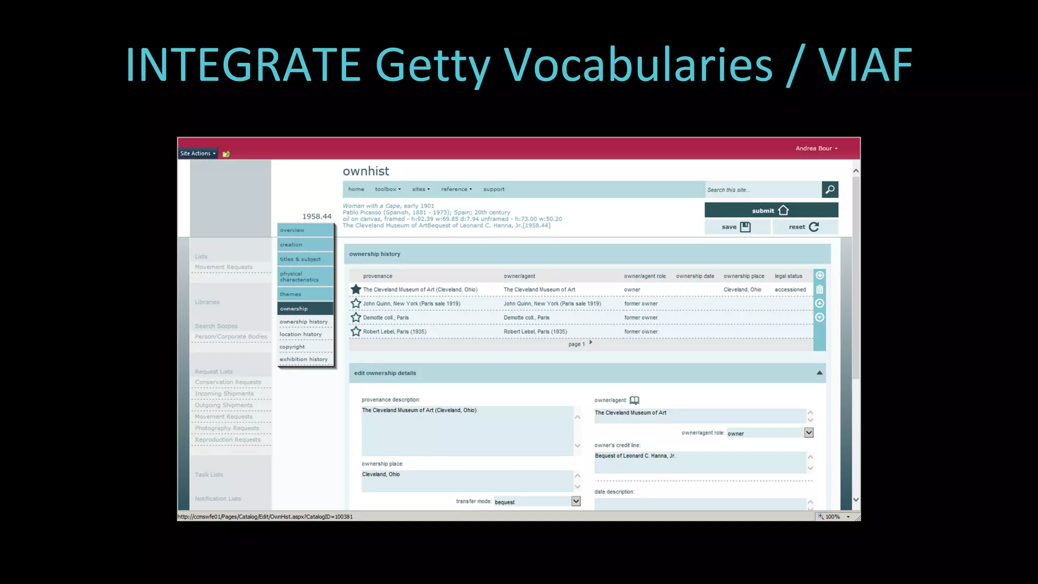
Task: Move the ownership record up
Action: pyautogui.click(x=820, y=303)
